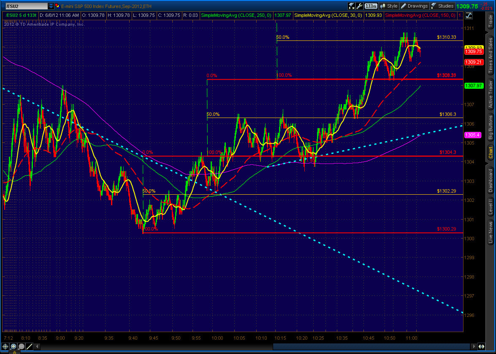Image resolution: width=496 pixels, height=354 pixels.
Task: Open the Big Buttons side tab
Action: [x=491, y=127]
